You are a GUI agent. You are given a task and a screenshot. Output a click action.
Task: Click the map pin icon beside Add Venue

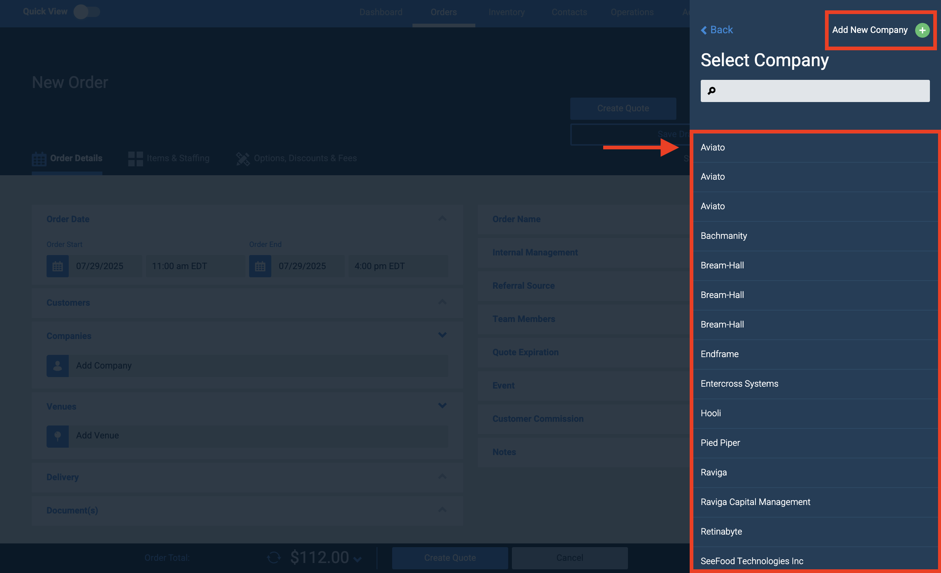click(58, 436)
